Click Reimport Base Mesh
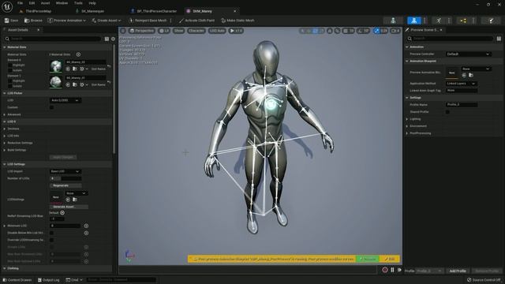 pyautogui.click(x=148, y=21)
